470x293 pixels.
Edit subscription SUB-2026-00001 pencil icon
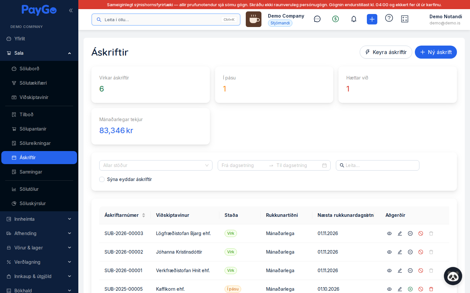click(x=400, y=271)
